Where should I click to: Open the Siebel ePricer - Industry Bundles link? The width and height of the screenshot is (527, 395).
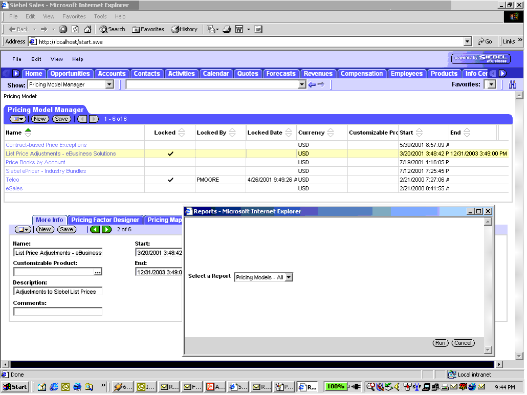coord(46,171)
